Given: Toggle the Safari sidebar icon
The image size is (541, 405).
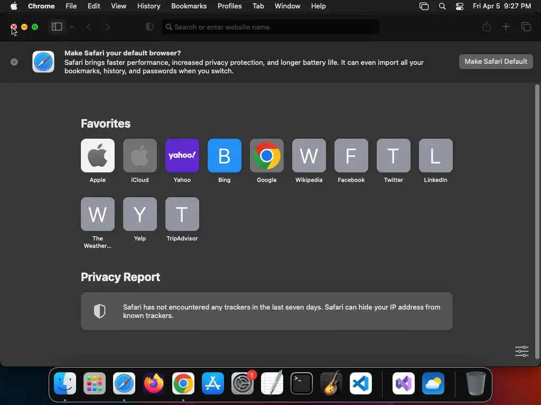Looking at the screenshot, I should click(x=57, y=27).
